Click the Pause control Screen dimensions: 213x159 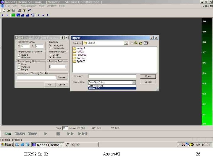point(58,134)
